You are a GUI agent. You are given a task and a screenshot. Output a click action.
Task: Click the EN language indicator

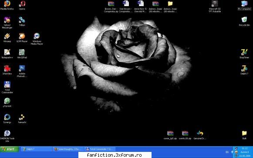[x=227, y=152]
